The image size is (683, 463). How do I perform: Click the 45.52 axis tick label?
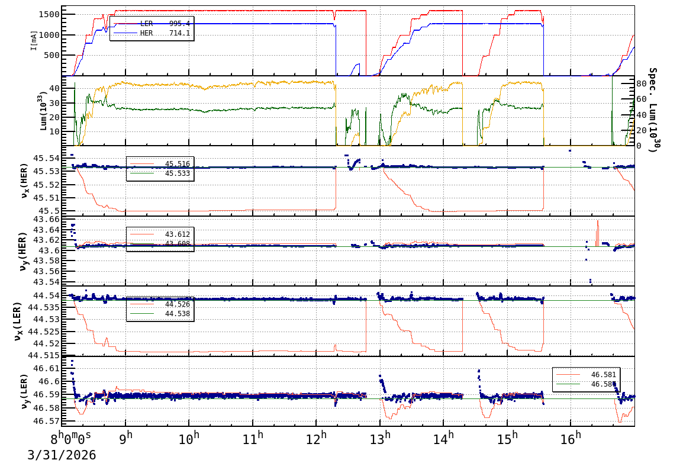pyautogui.click(x=47, y=185)
